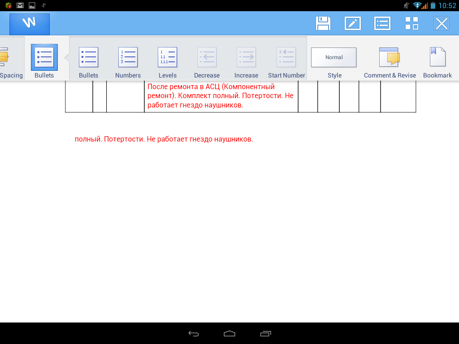Close the document with the X icon

pos(442,23)
